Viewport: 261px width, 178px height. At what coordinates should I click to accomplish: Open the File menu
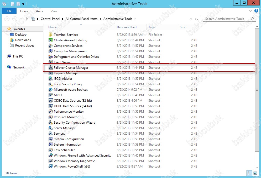point(9,11)
